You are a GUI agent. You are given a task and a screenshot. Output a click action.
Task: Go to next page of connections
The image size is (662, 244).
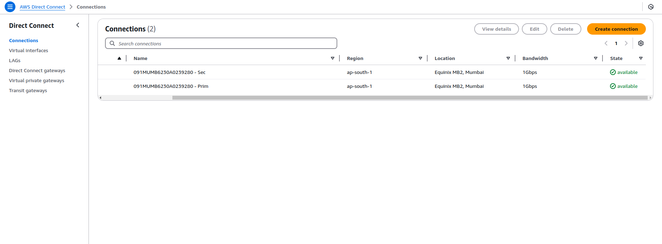tap(626, 43)
